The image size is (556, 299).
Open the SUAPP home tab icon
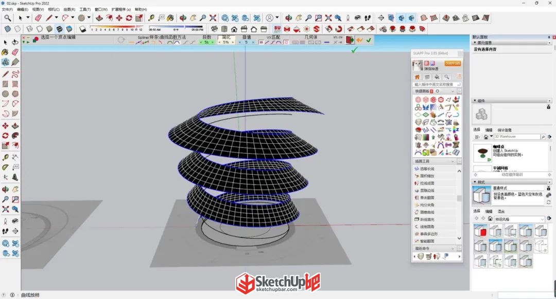pos(417,77)
